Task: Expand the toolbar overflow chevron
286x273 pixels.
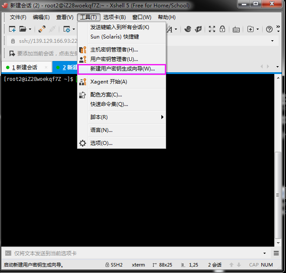Action: click(278, 29)
